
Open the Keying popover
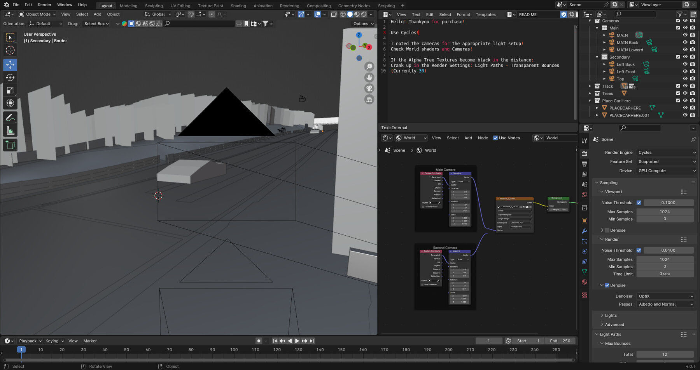[x=54, y=341]
